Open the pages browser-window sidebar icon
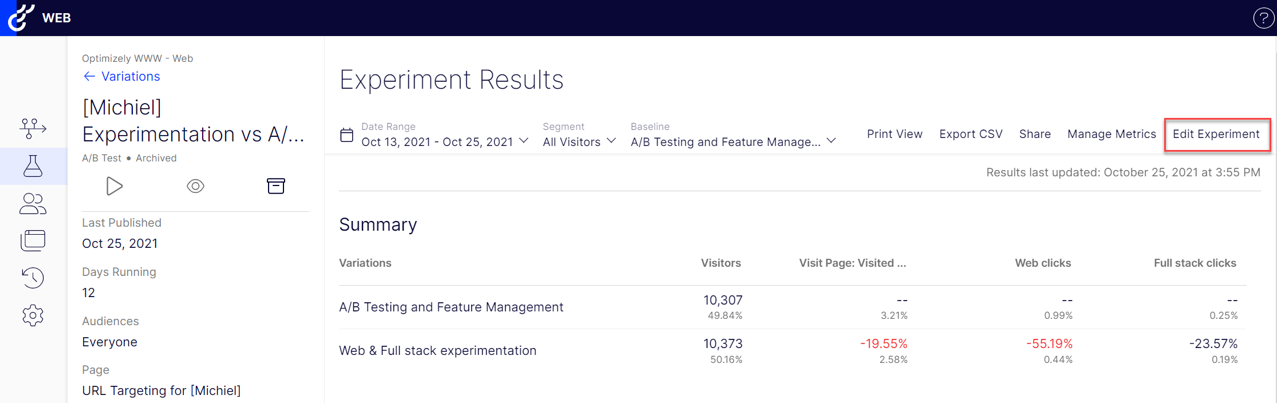Viewport: 1277px width, 403px height. (x=33, y=240)
